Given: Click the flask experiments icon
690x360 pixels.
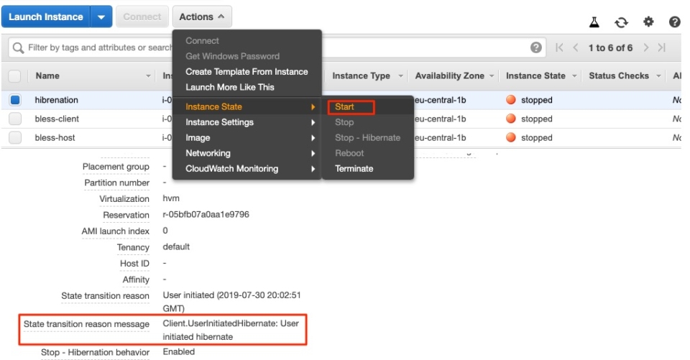Looking at the screenshot, I should [594, 22].
